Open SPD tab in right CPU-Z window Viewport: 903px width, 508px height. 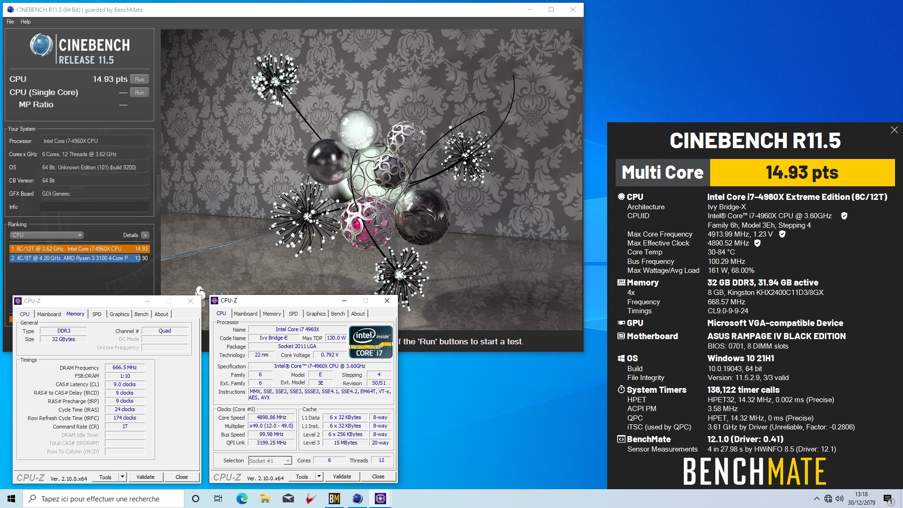coord(293,314)
